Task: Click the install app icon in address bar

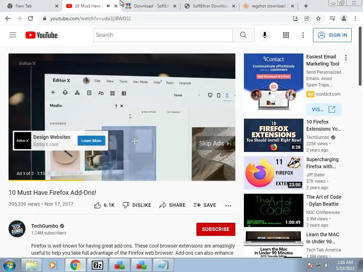Action: pyautogui.click(x=296, y=18)
